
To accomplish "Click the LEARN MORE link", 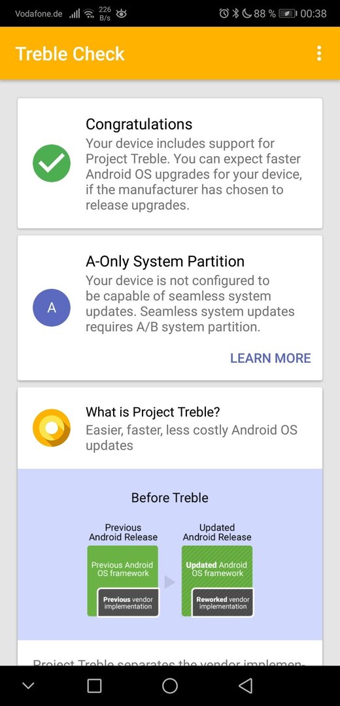I will (x=271, y=358).
